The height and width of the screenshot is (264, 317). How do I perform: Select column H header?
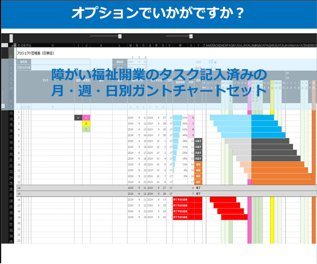point(53,45)
